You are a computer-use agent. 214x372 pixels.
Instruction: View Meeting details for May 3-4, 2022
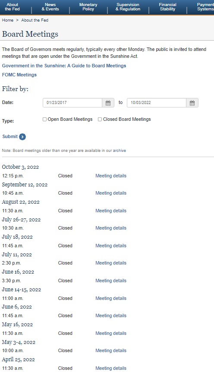point(111,351)
